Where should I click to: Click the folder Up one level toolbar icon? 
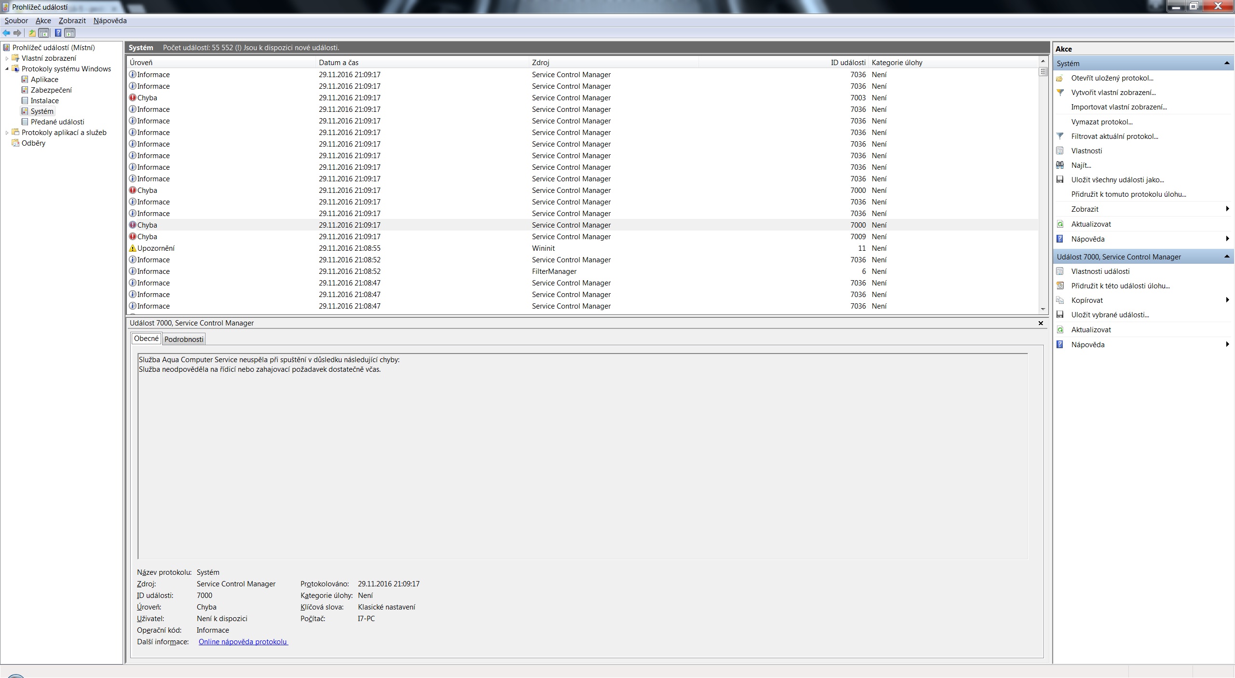32,33
